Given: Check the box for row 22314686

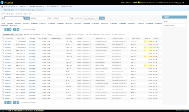Looking at the screenshot, I should pyautogui.click(x=3, y=65).
